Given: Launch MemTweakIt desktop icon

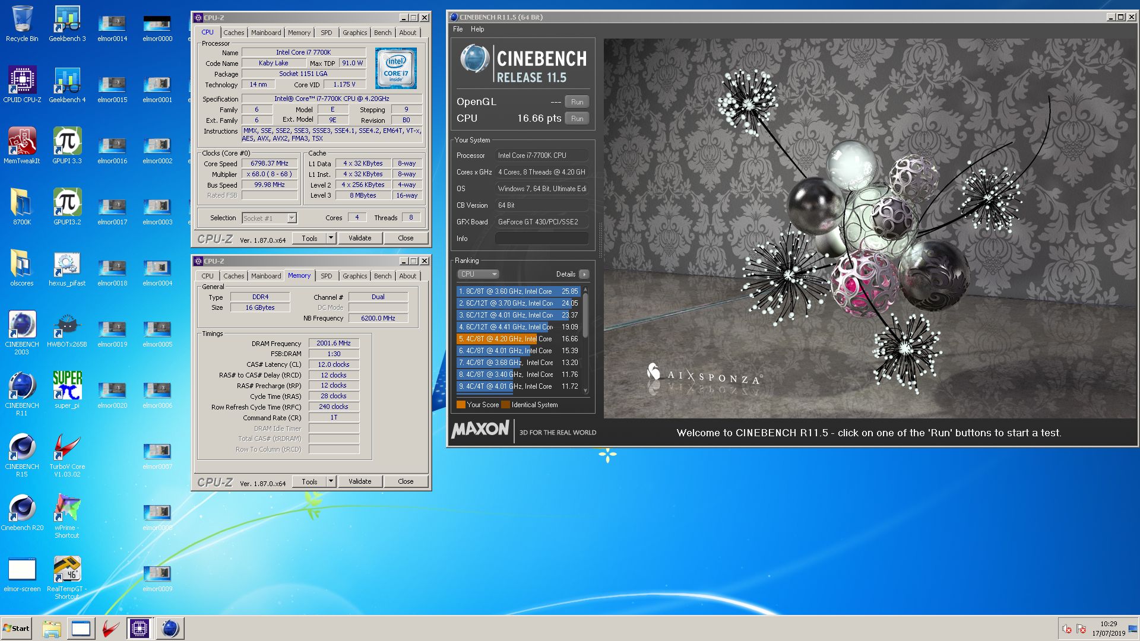Looking at the screenshot, I should click(x=22, y=146).
